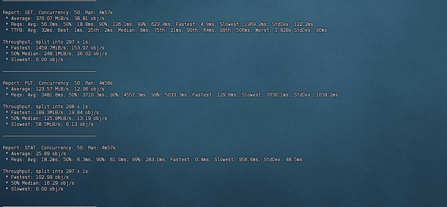Click the Fastest 1459.7MiB/s line

(55, 48)
